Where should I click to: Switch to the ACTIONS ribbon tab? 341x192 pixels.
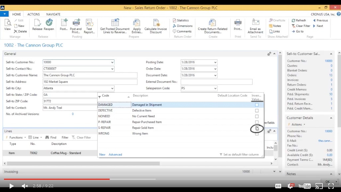(34, 14)
